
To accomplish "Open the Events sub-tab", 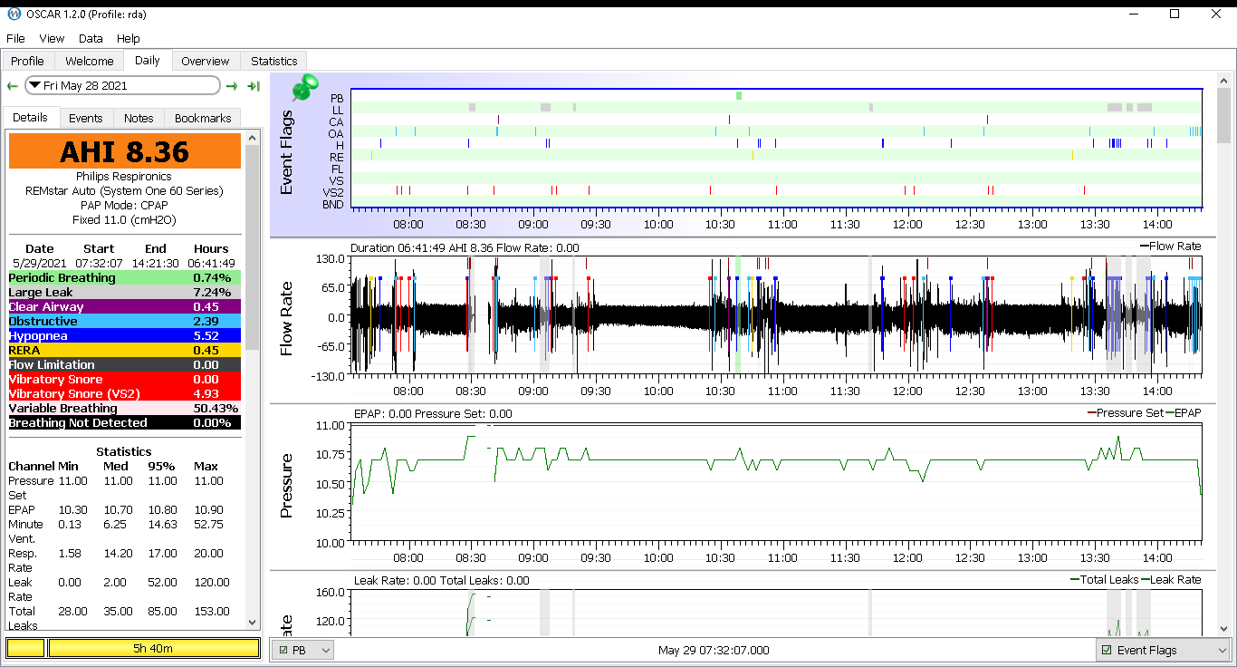I will pyautogui.click(x=86, y=118).
